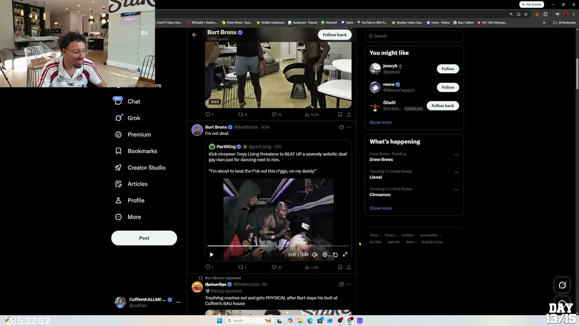
Task: Show more suggested accounts under You might like
Action: 380,122
